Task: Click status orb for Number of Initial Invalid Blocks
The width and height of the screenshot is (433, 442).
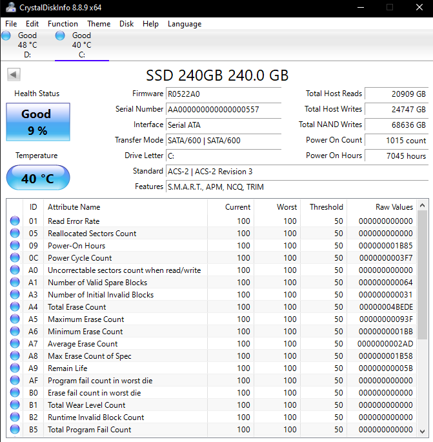Action: 15,294
